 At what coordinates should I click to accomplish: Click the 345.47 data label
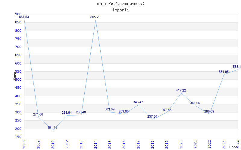tap(138, 102)
